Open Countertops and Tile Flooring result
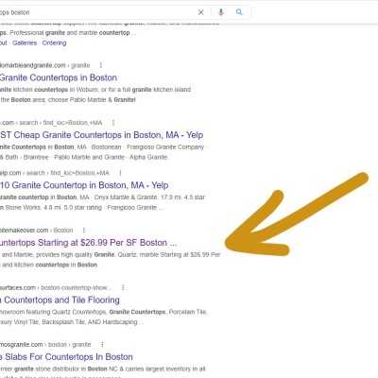The width and height of the screenshot is (378, 378). [60, 300]
